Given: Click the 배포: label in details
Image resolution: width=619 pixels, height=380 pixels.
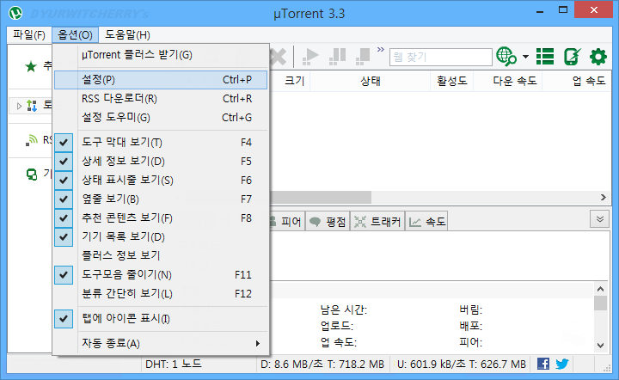Looking at the screenshot, I should [470, 327].
